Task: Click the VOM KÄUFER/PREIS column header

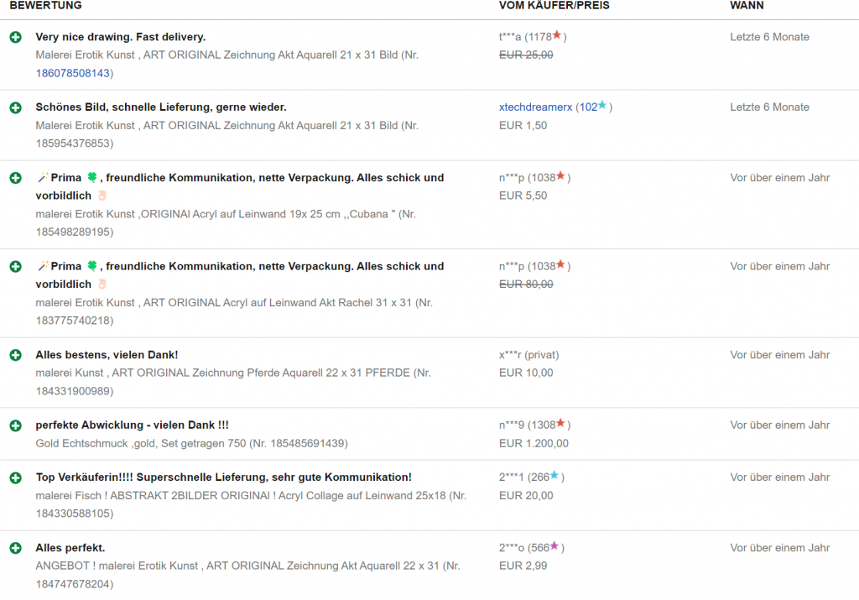Action: point(554,6)
